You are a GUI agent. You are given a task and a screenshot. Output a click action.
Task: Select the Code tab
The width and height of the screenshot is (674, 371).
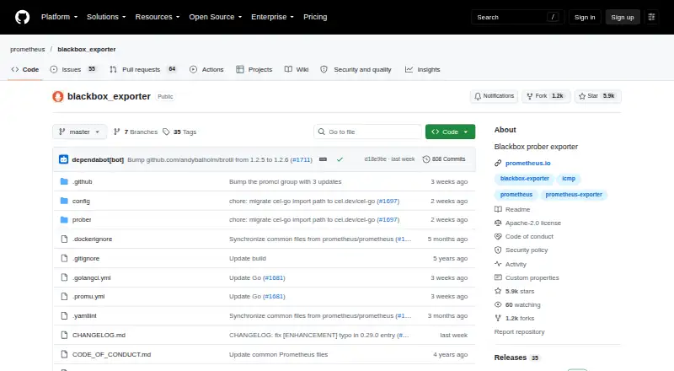(25, 69)
